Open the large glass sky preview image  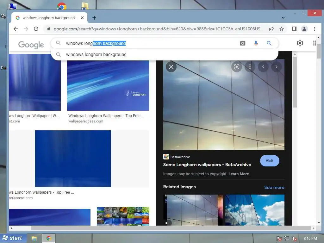tap(224, 104)
